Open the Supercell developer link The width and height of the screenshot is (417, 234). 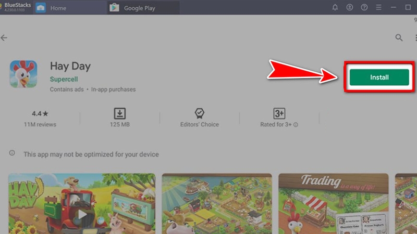click(64, 79)
